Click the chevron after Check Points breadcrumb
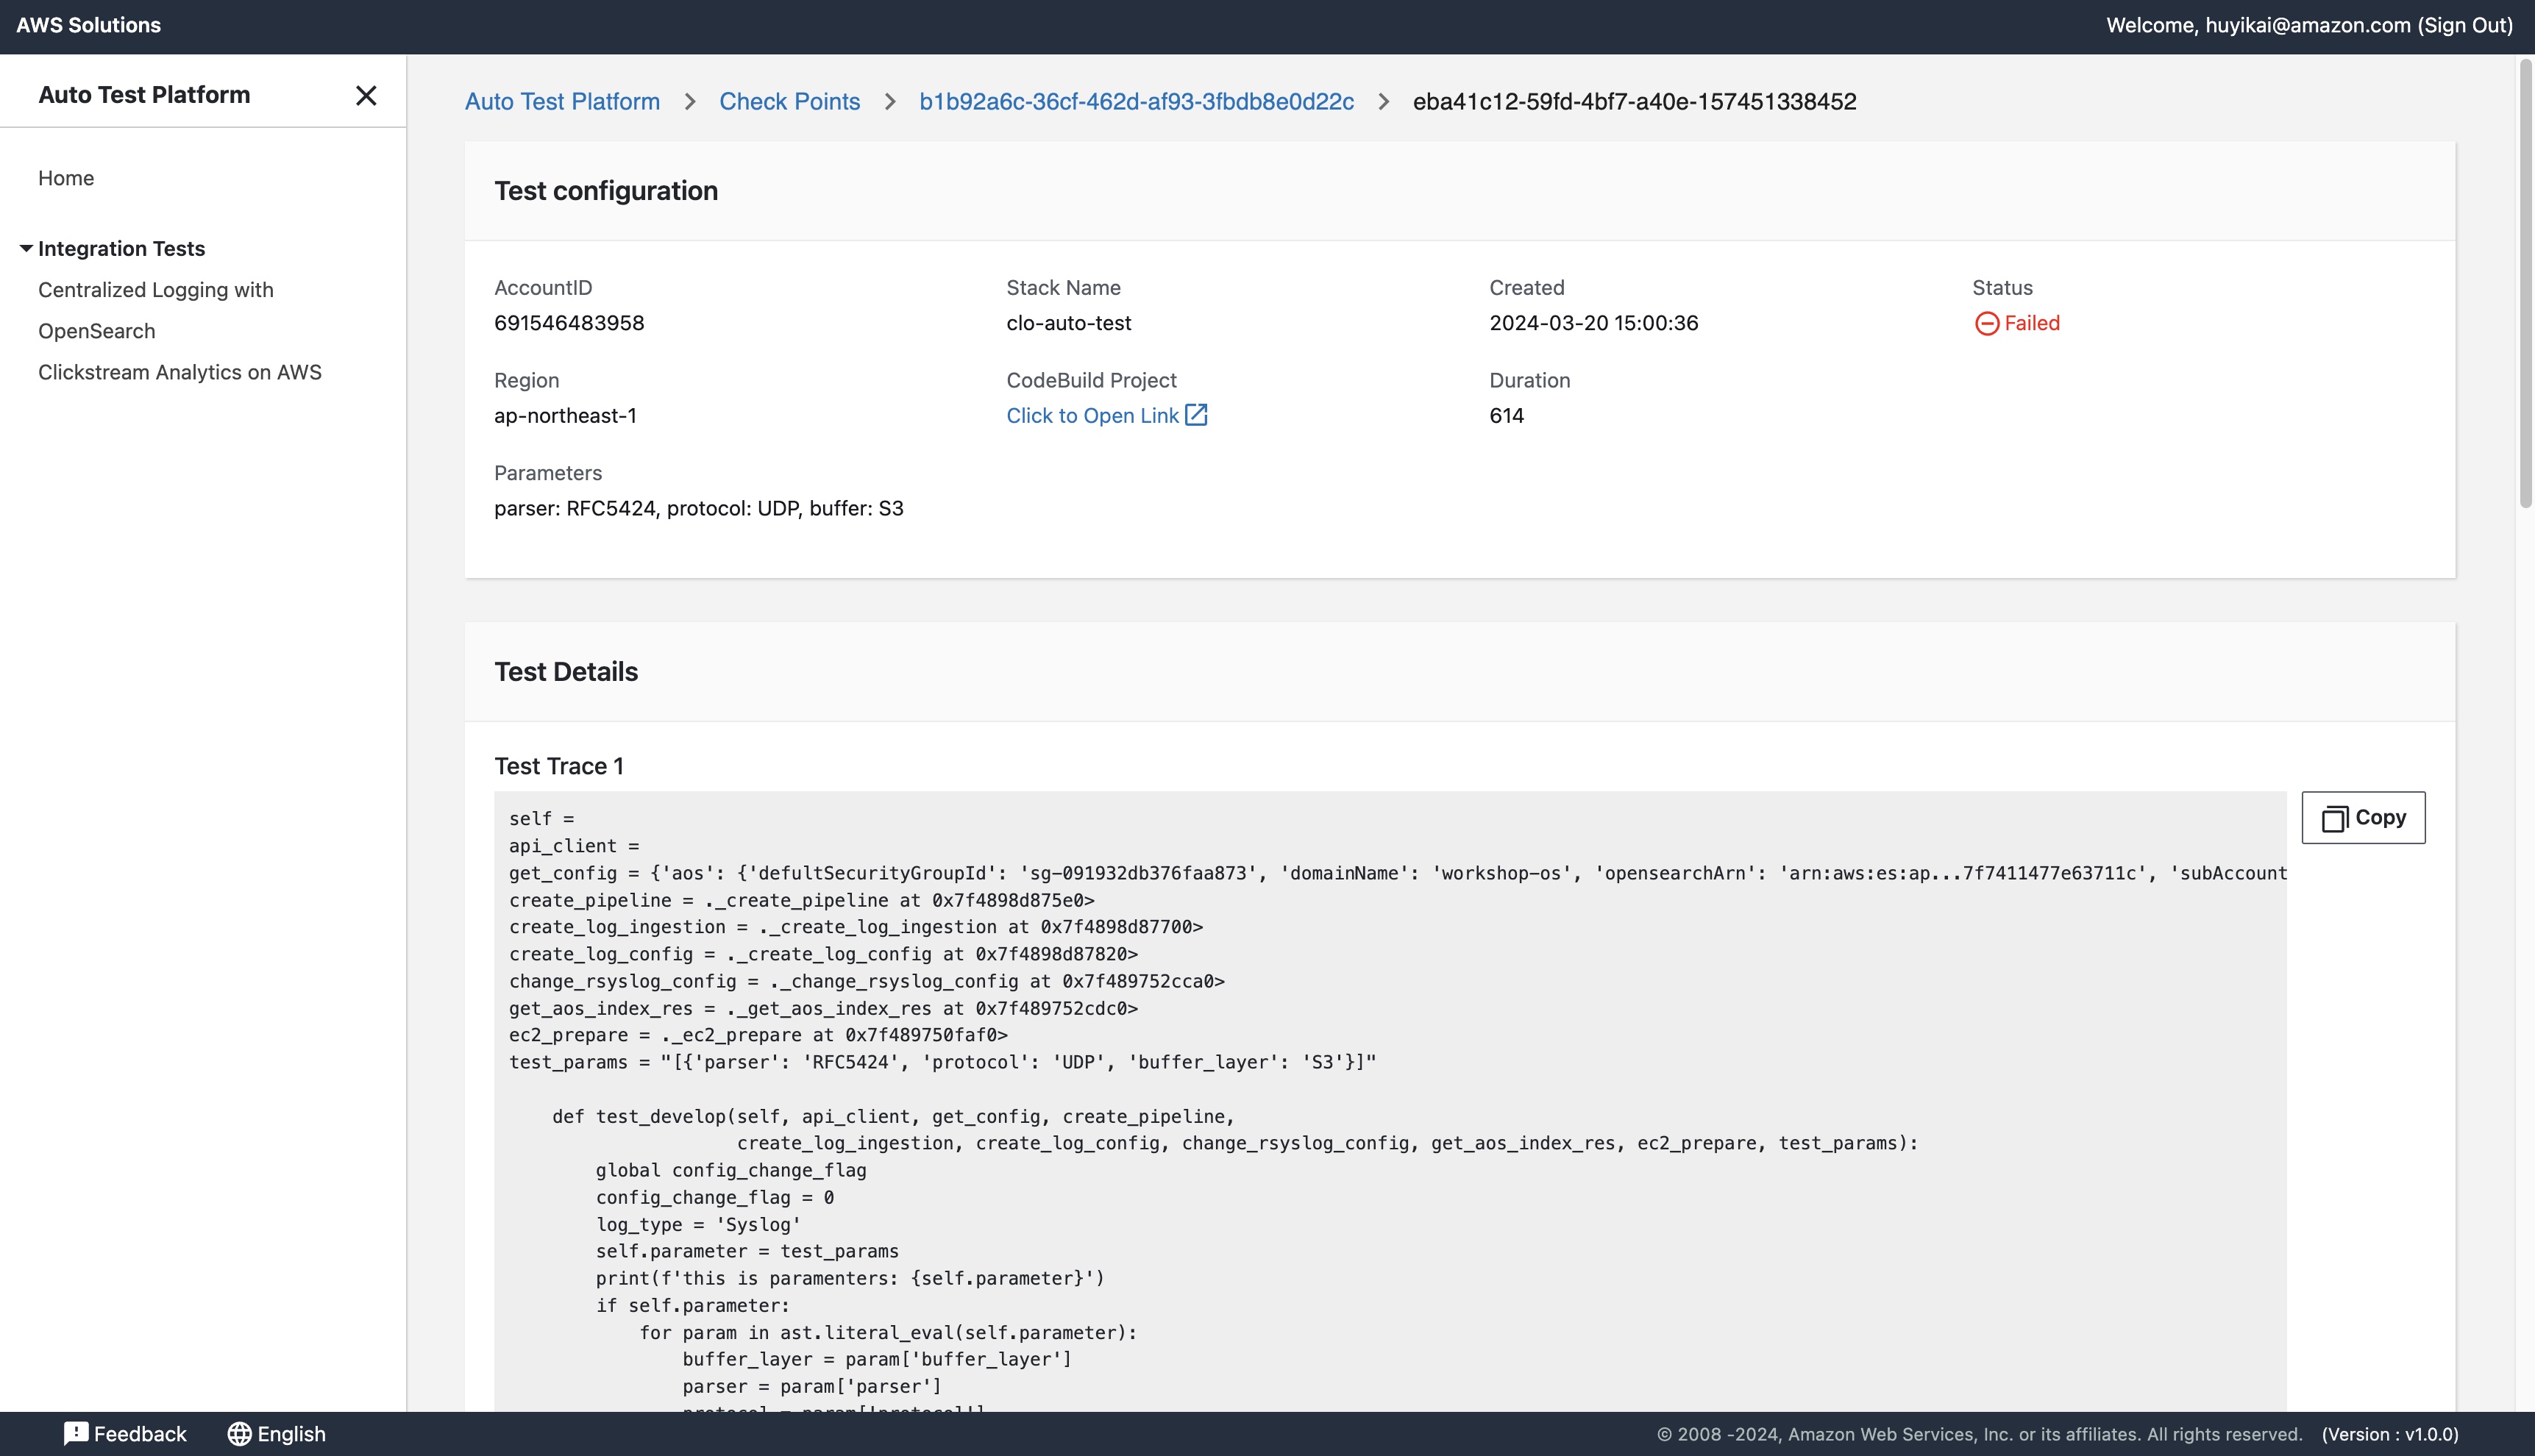This screenshot has height=1456, width=2535. click(x=889, y=102)
